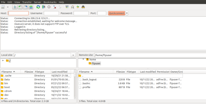The height and width of the screenshot is (104, 206).
Task: Toggle remote directory tree display
Action: pyautogui.click(x=26, y=7)
